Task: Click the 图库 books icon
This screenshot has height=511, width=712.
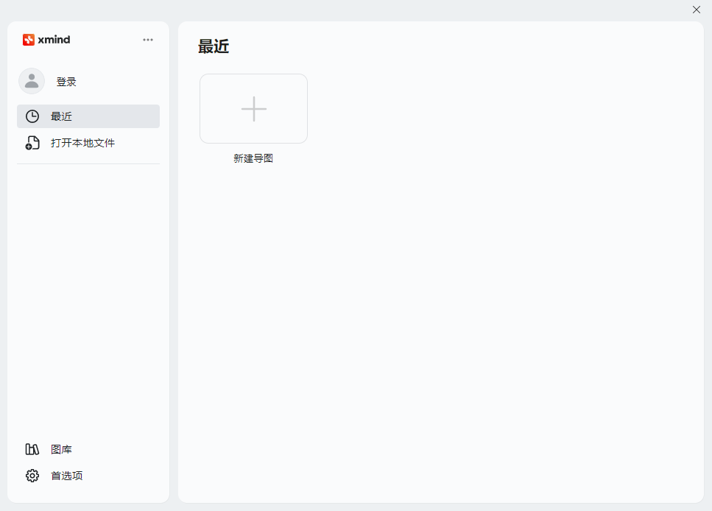Action: (32, 449)
